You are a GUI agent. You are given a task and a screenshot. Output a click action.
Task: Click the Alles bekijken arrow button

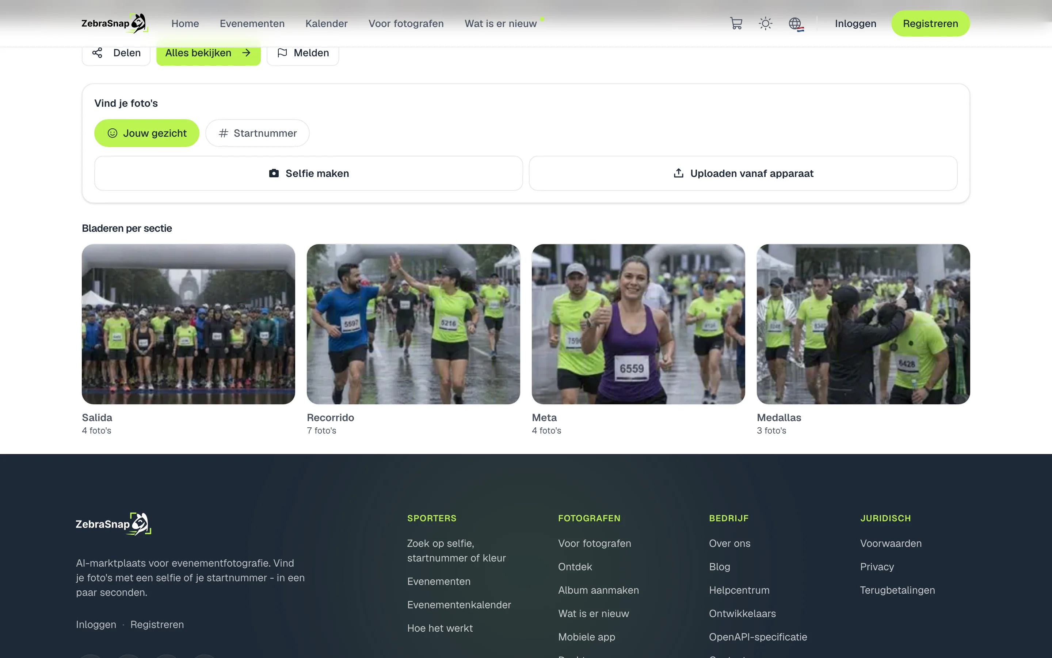[x=208, y=53]
